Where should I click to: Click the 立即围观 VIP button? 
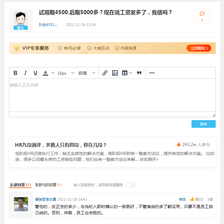(x=199, y=48)
